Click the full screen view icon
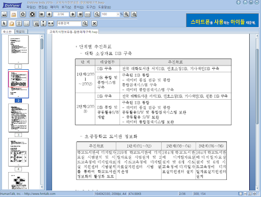Image resolution: width=261 pixels, height=197 pixels. tap(32, 14)
